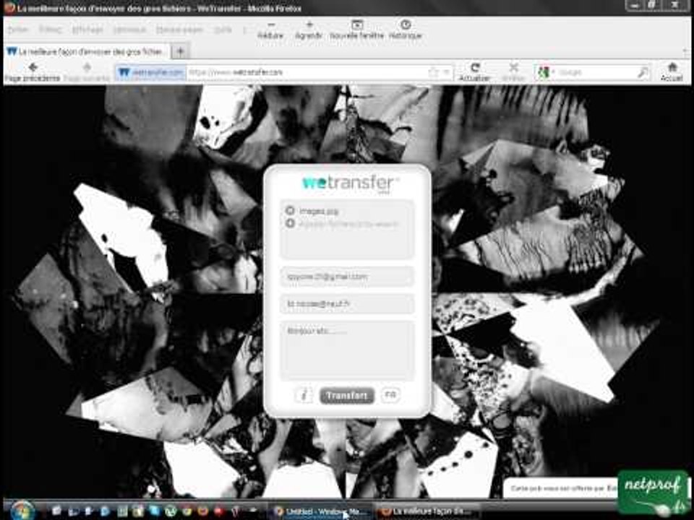Image resolution: width=694 pixels, height=520 pixels.
Task: Click the Réduire zoom-out toolbar button
Action: click(270, 30)
